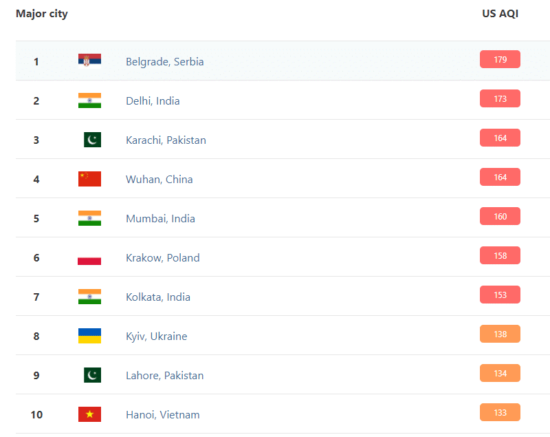Select Wuhan, China in the ranking
Viewport: 550px width, 437px height.
click(x=159, y=179)
